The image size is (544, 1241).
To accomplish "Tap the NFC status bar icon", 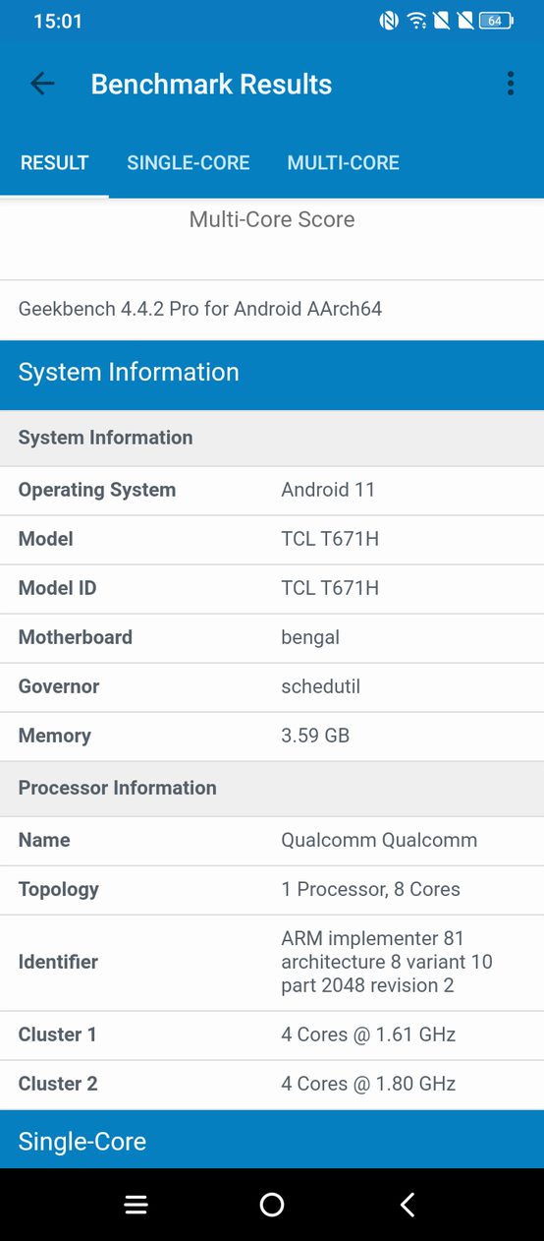I will (x=390, y=21).
